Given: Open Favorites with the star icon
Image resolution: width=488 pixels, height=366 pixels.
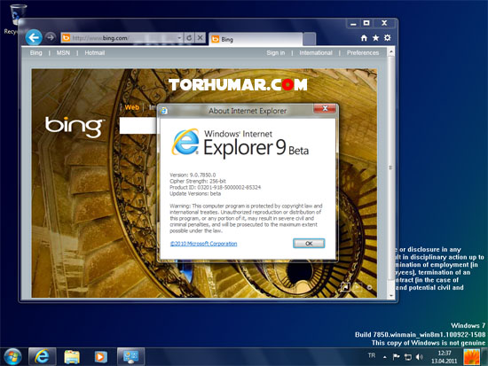Looking at the screenshot, I should (x=375, y=38).
